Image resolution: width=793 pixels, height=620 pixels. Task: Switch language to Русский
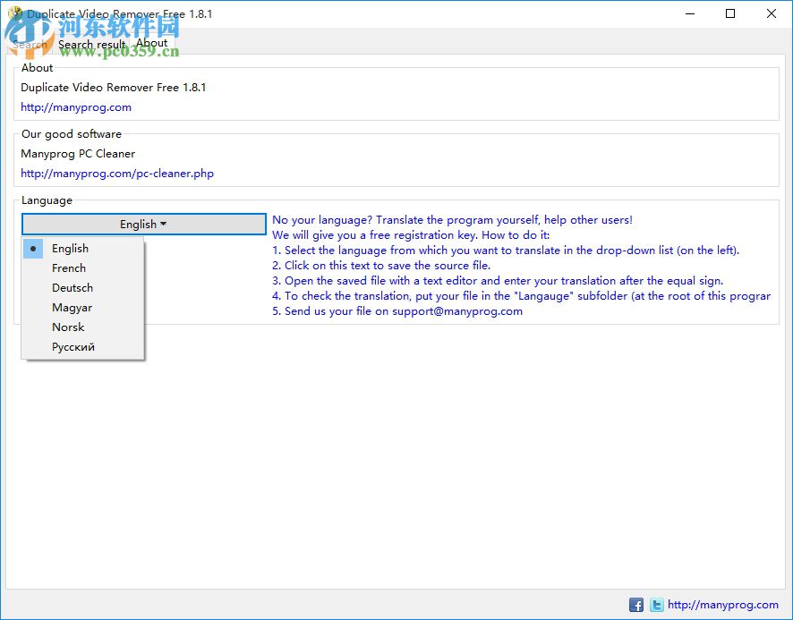point(73,346)
